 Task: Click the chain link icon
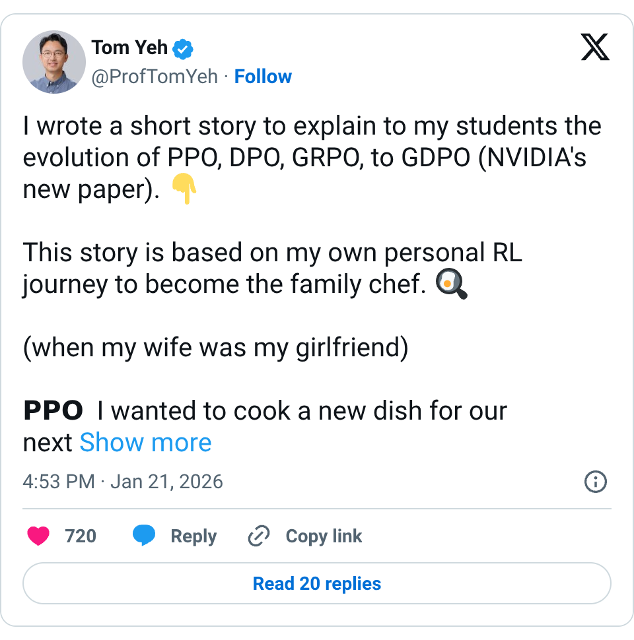(x=258, y=536)
